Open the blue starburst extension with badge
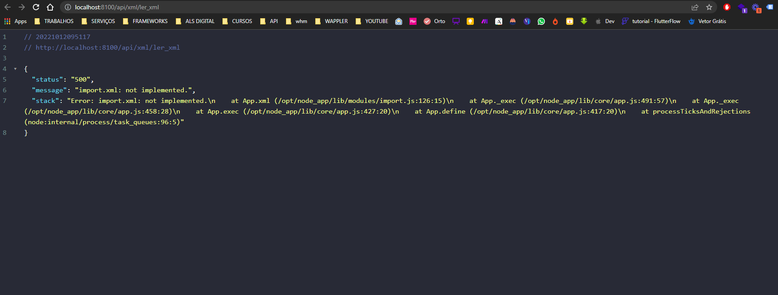Screen dimensions: 778x295 point(756,8)
